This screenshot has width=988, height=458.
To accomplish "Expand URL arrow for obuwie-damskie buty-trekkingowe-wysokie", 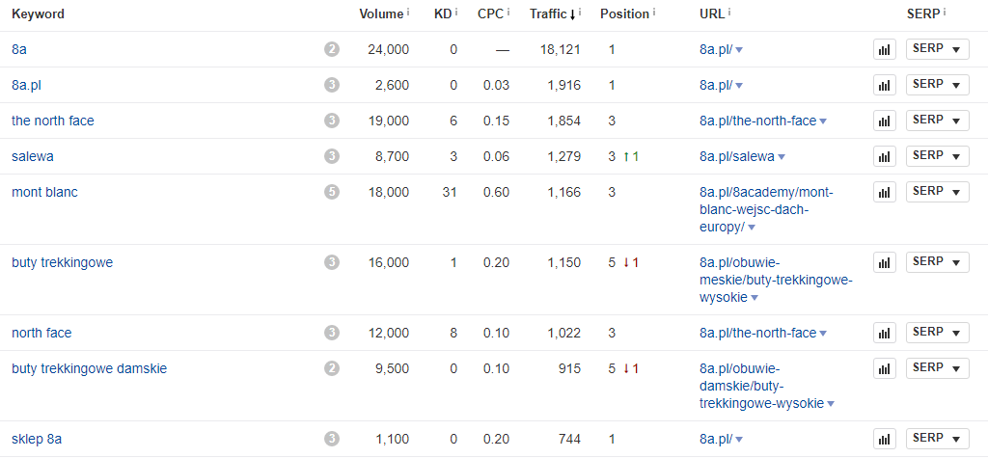I will (x=831, y=404).
